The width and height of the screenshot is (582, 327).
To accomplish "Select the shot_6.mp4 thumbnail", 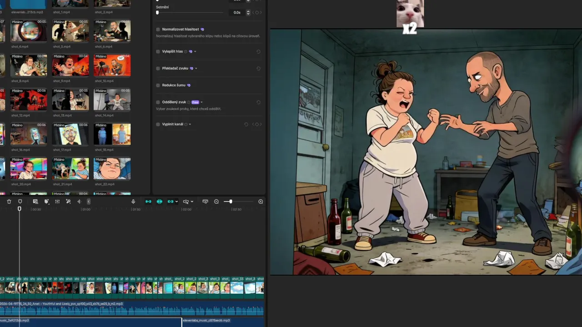I will click(112, 31).
